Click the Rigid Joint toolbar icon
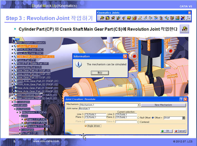This screenshot has height=146, width=197. 134,18
